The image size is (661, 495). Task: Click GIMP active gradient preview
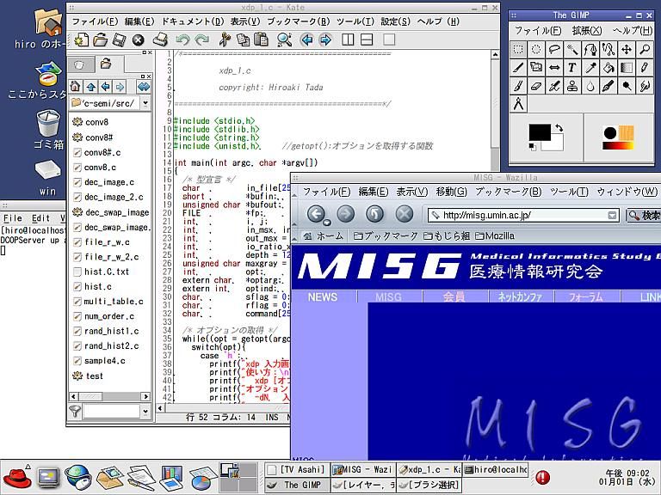coord(619,145)
